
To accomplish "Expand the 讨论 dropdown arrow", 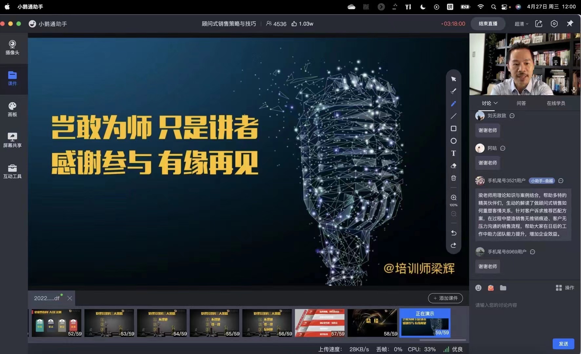I will [496, 103].
